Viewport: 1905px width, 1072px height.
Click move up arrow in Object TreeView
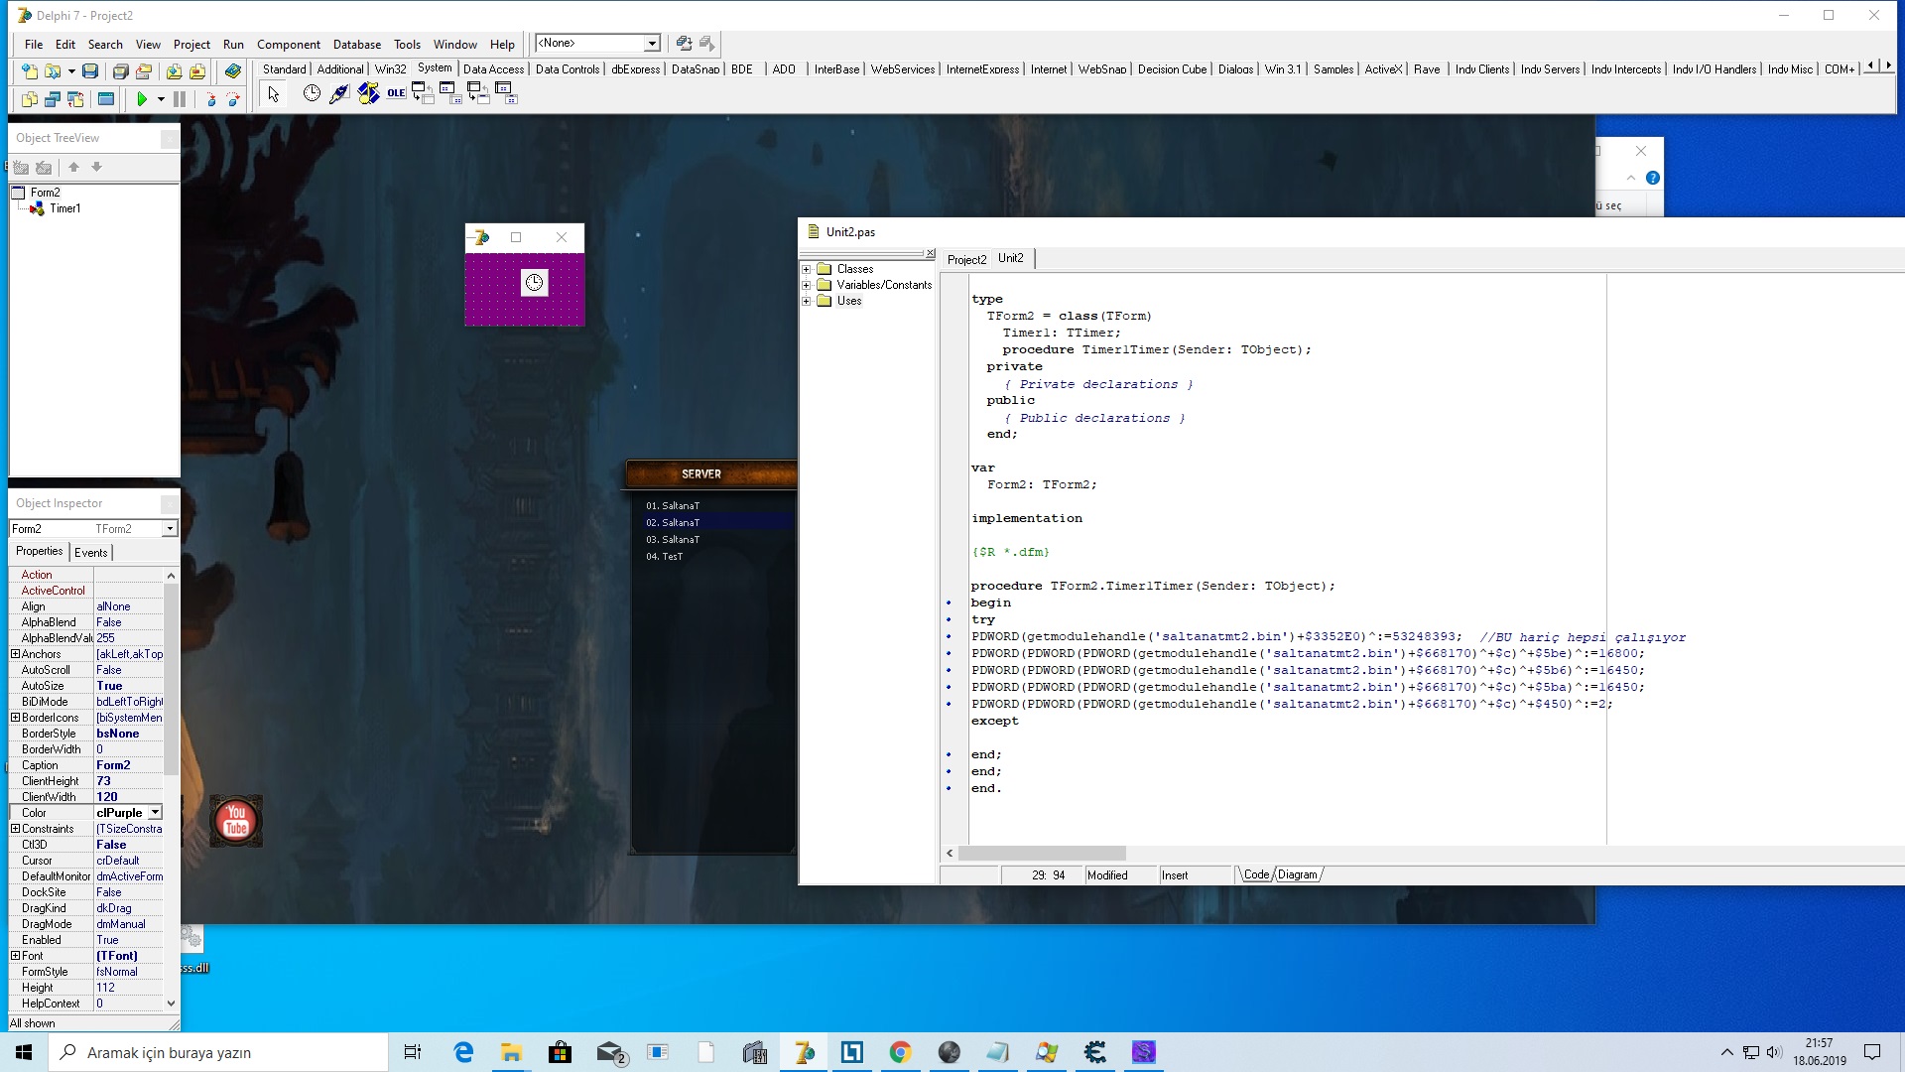coord(73,167)
